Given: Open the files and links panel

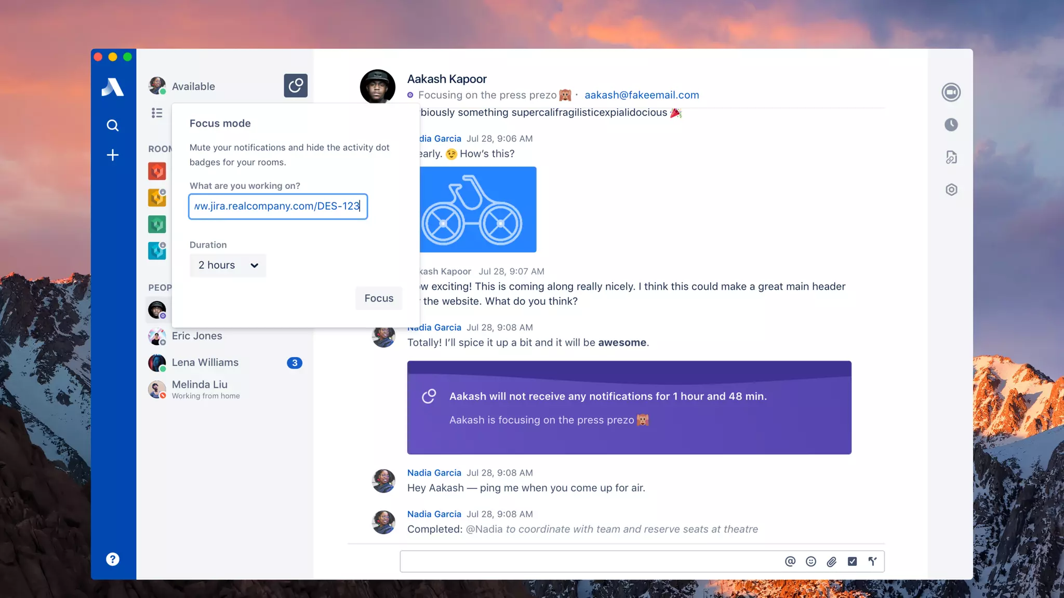Looking at the screenshot, I should point(951,157).
